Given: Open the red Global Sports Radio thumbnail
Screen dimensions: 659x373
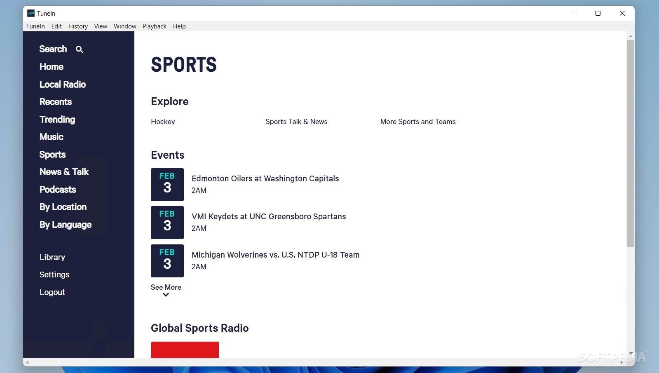Looking at the screenshot, I should (x=185, y=350).
